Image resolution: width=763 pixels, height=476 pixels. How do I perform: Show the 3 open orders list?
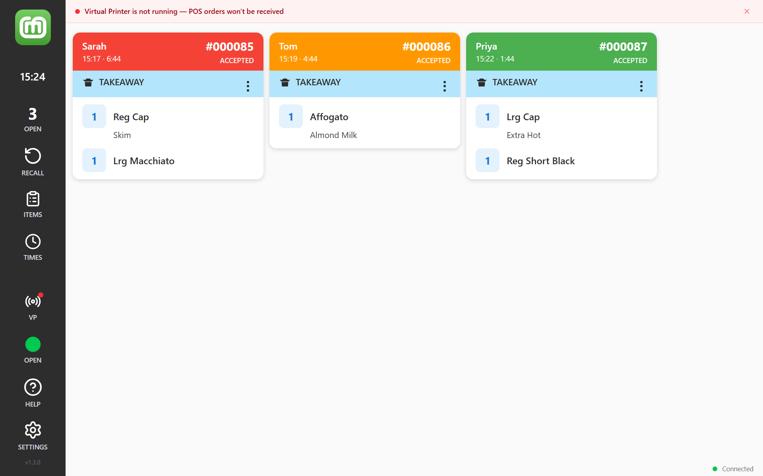pos(33,119)
